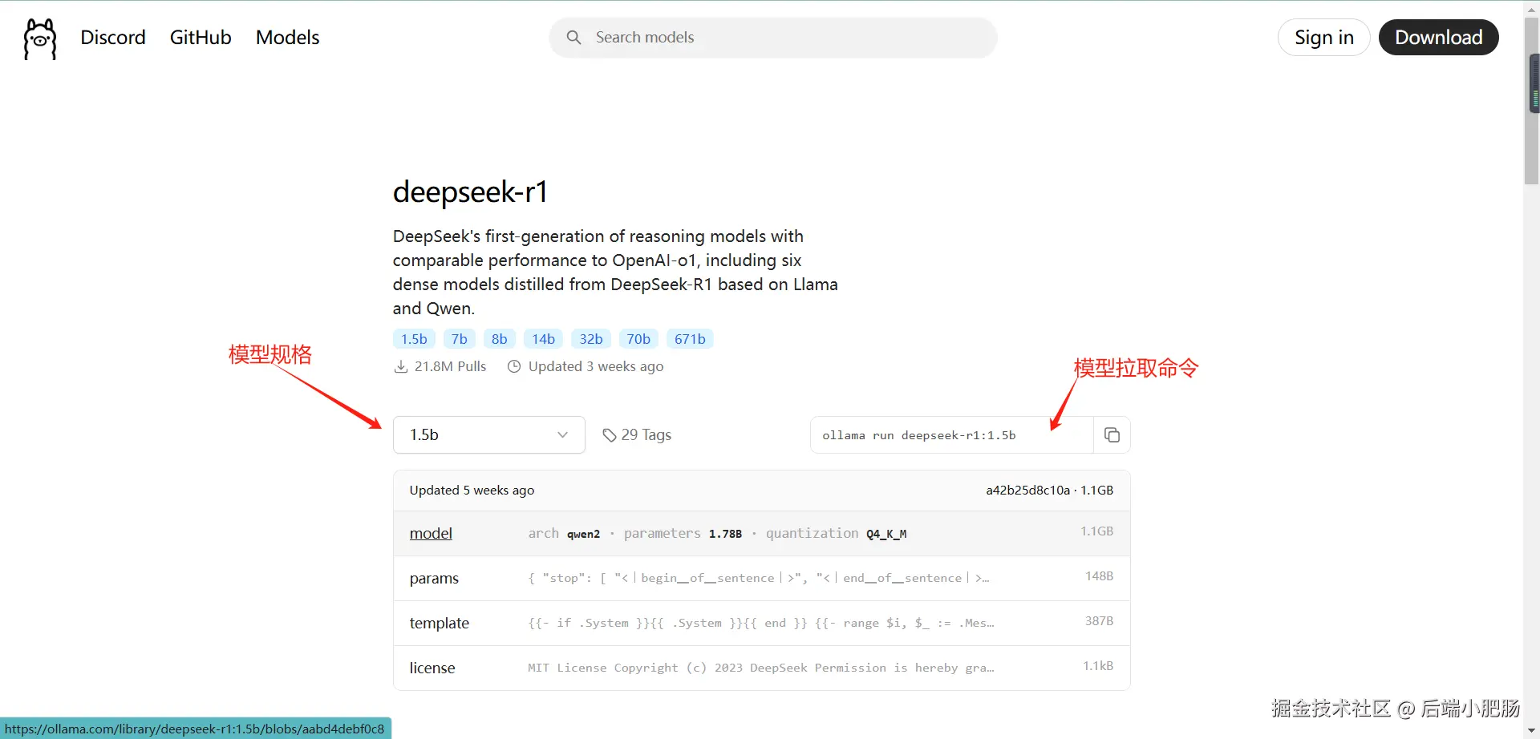Click the a42b25d8c10a digest text

1028,491
